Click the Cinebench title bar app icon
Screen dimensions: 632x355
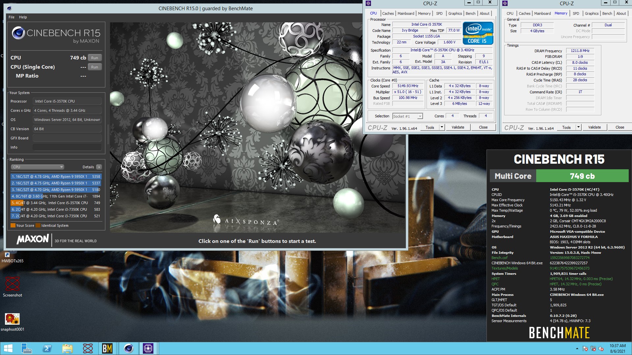tap(9, 8)
